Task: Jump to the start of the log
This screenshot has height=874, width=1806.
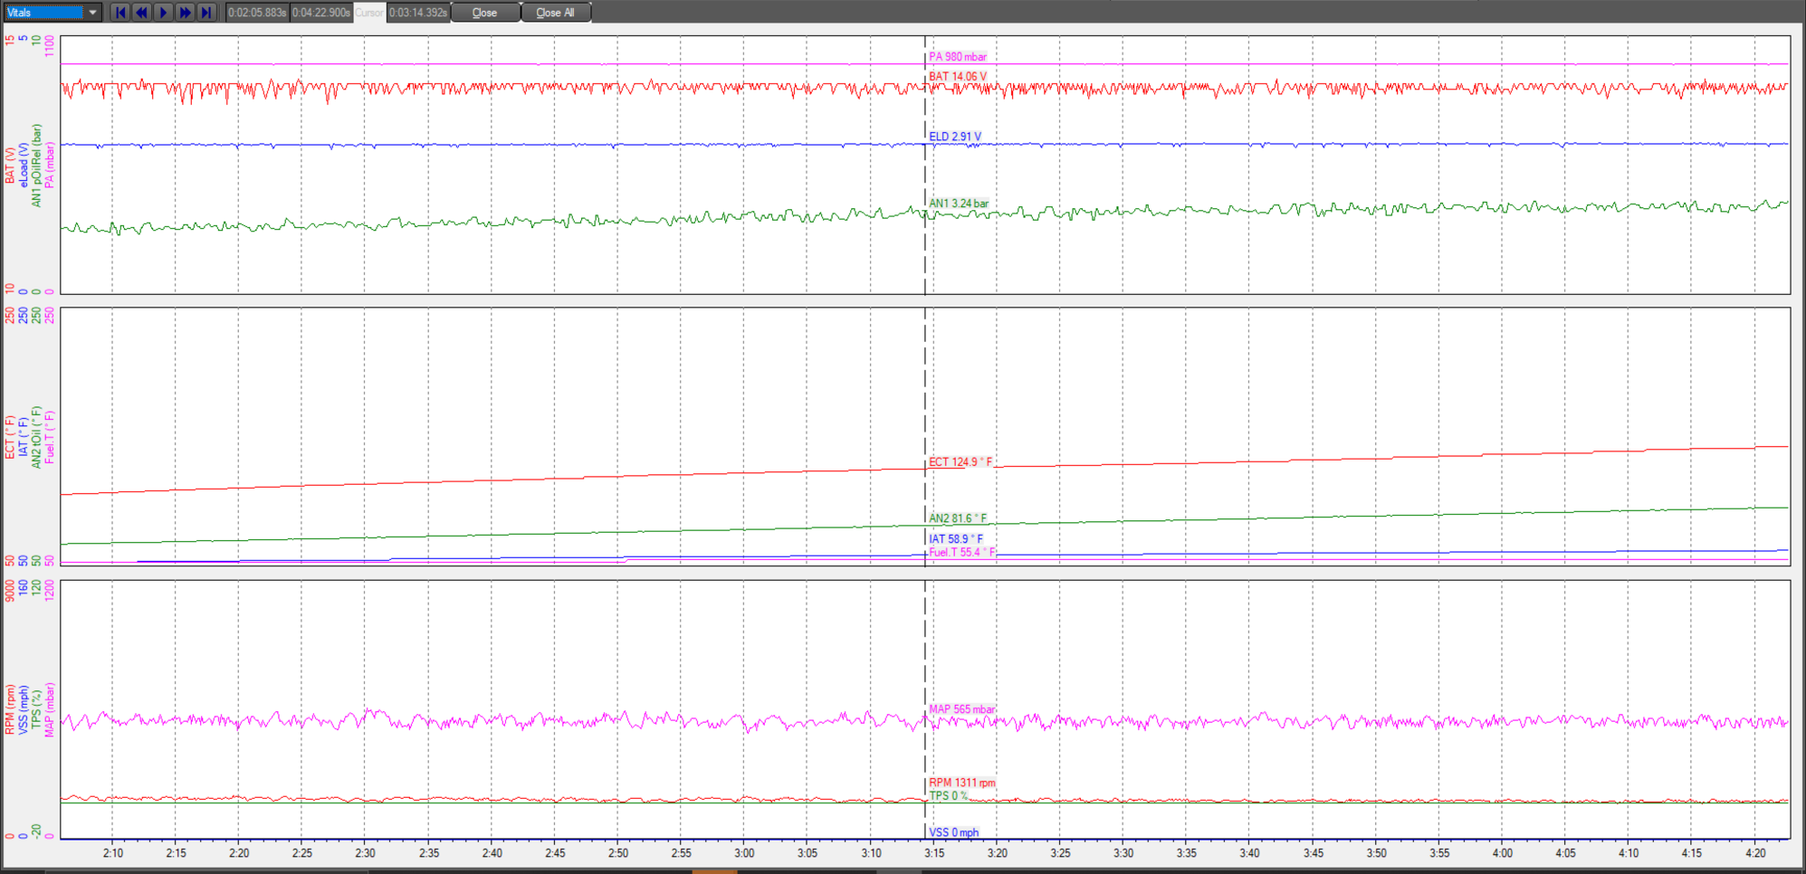Action: pos(120,13)
